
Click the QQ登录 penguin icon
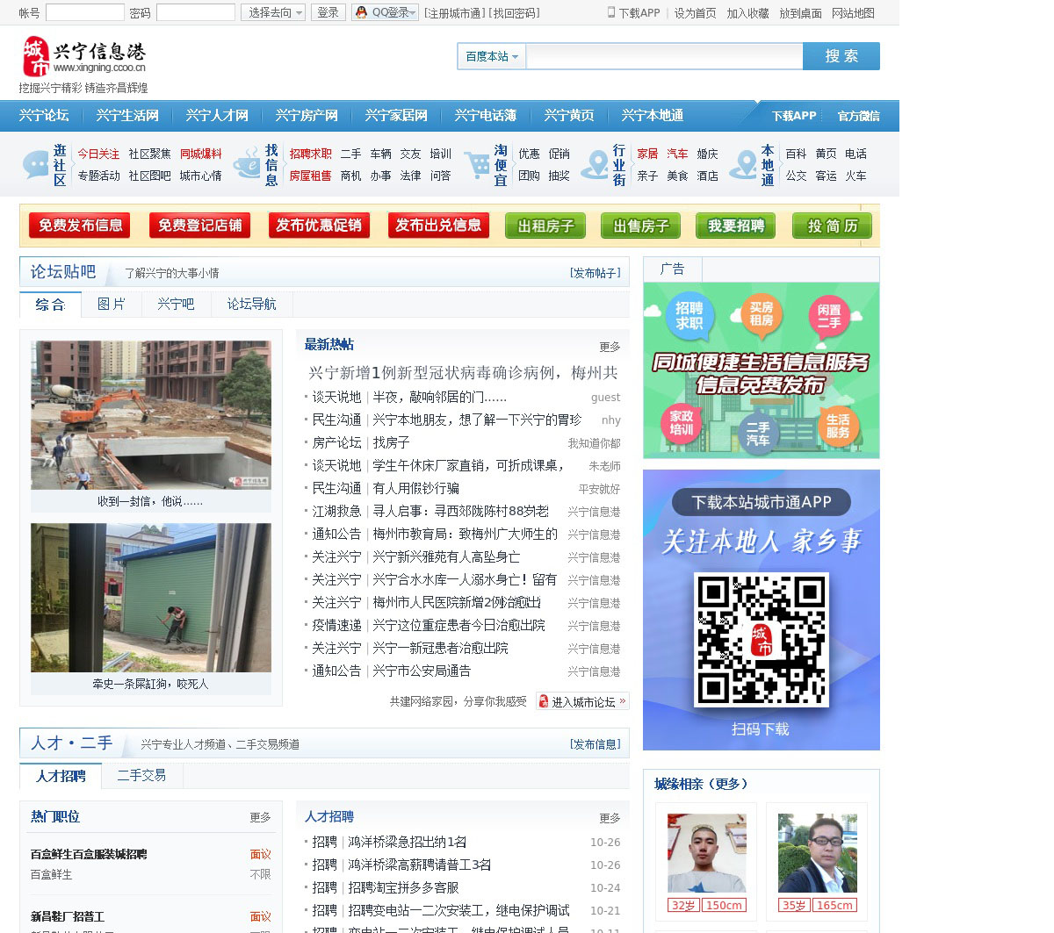tap(361, 12)
